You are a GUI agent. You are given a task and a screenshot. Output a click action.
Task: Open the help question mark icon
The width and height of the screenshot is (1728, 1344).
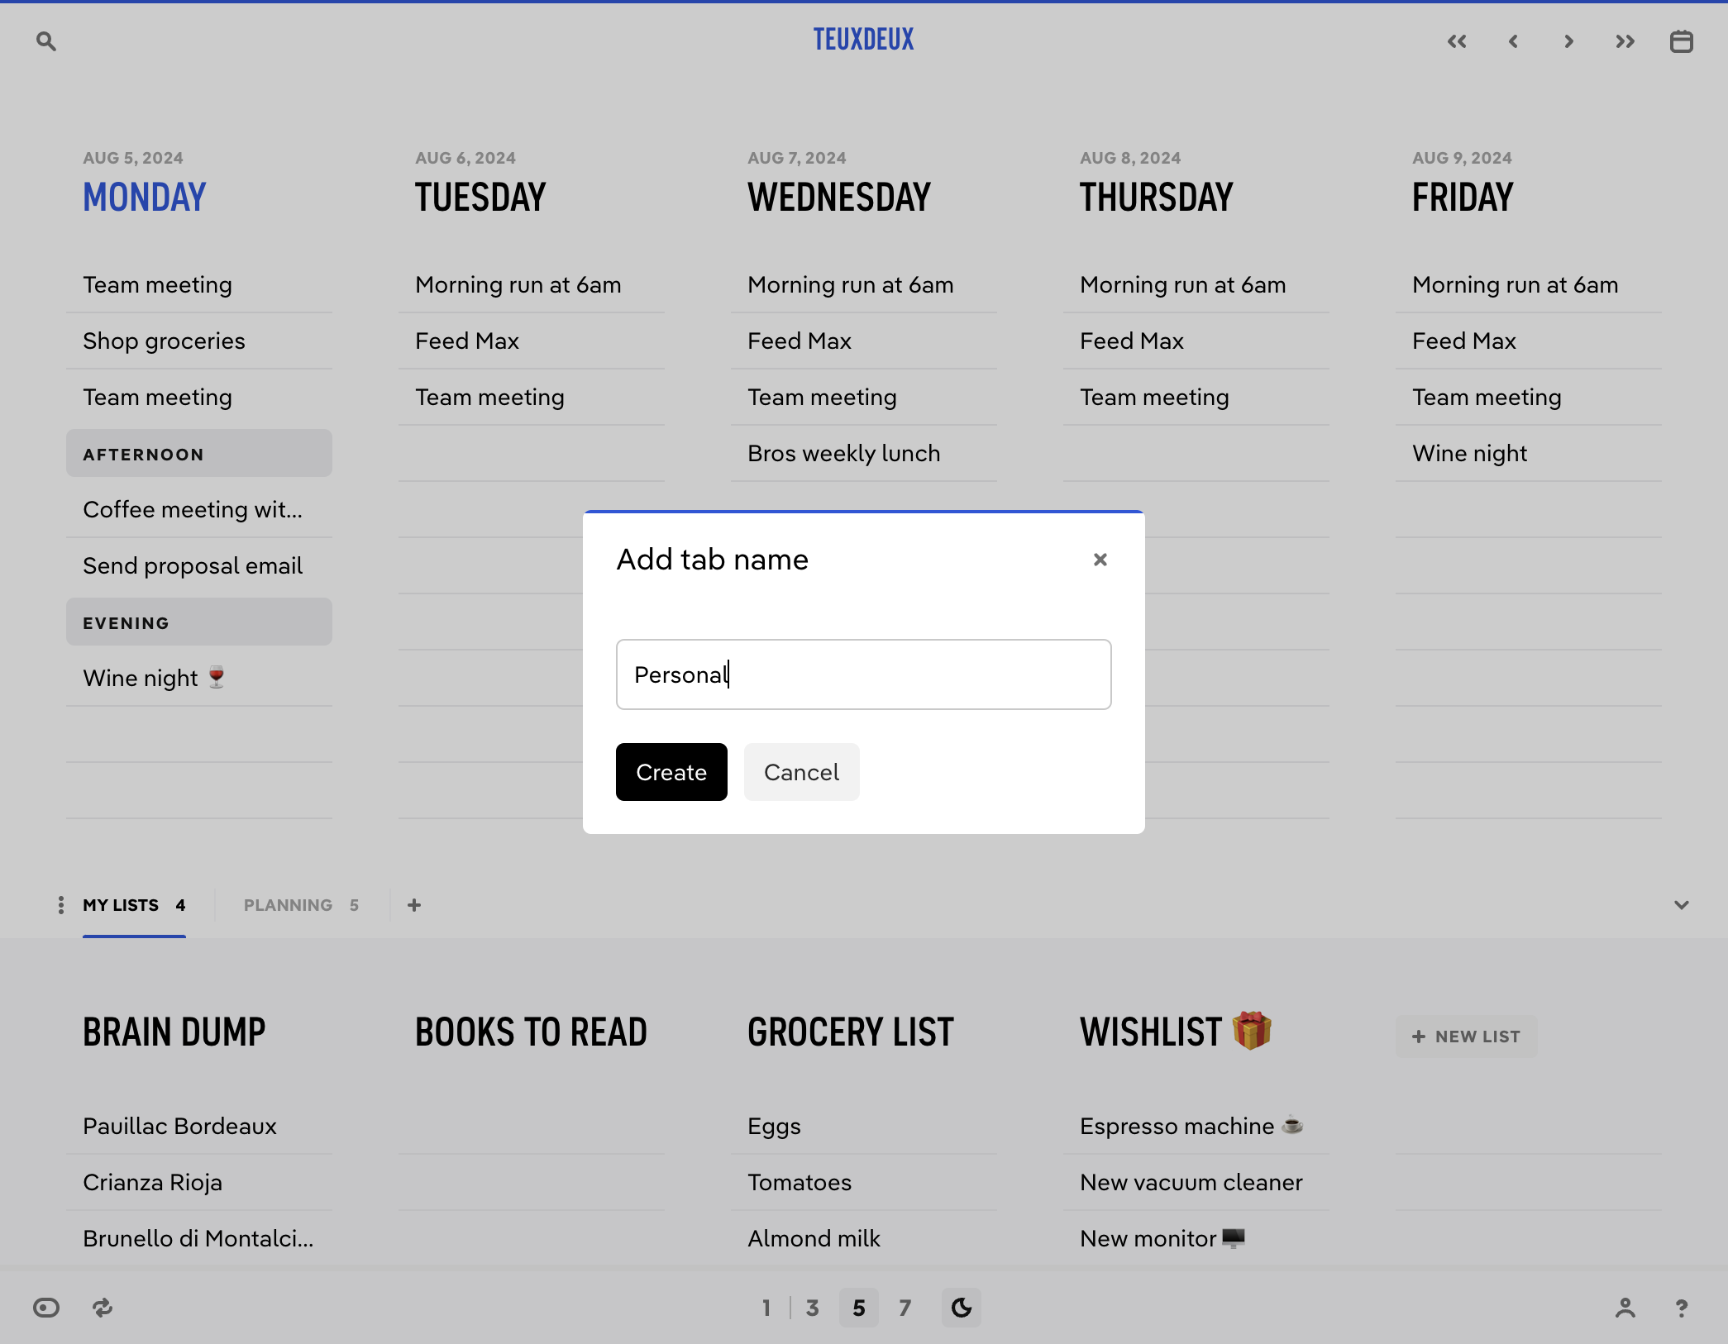coord(1682,1308)
